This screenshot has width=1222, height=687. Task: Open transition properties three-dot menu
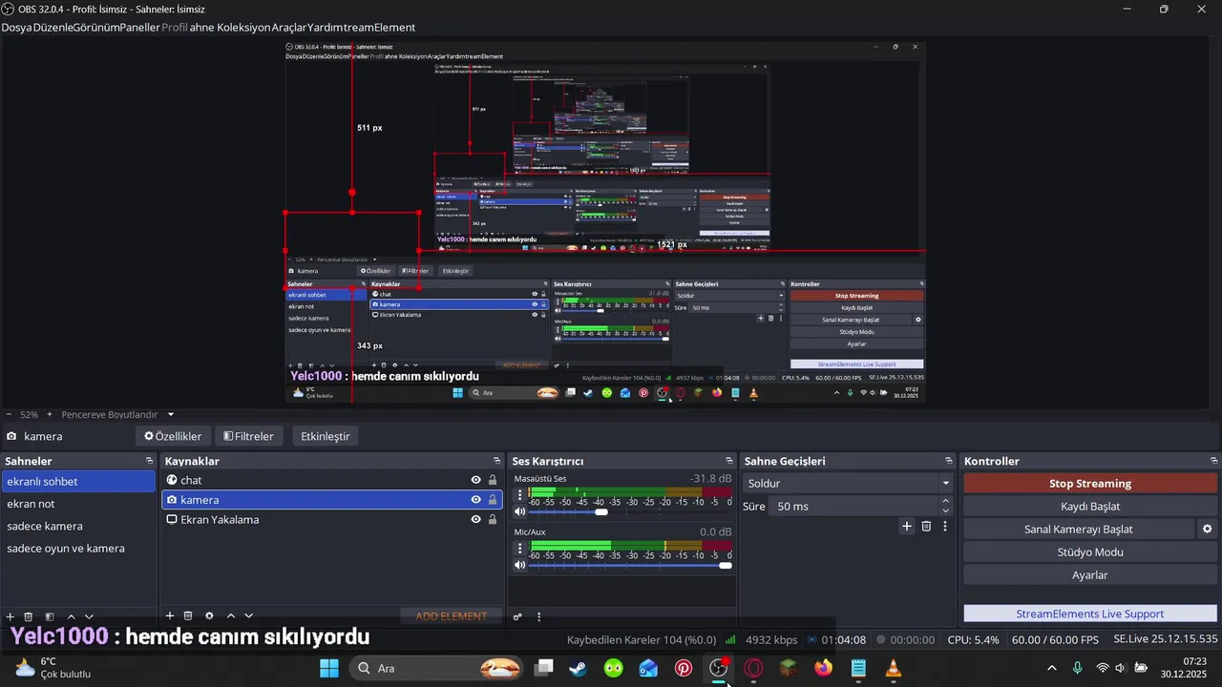[945, 526]
